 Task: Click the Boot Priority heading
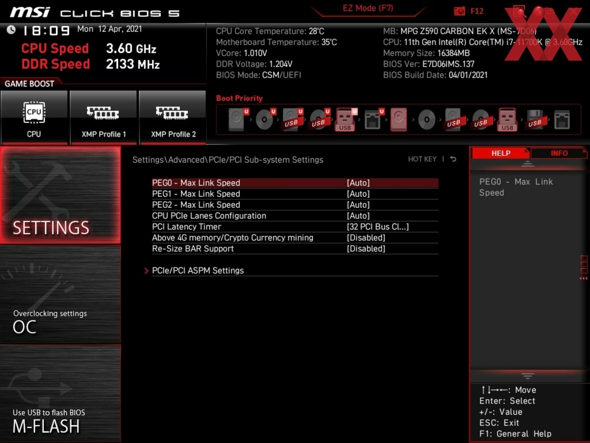point(239,98)
